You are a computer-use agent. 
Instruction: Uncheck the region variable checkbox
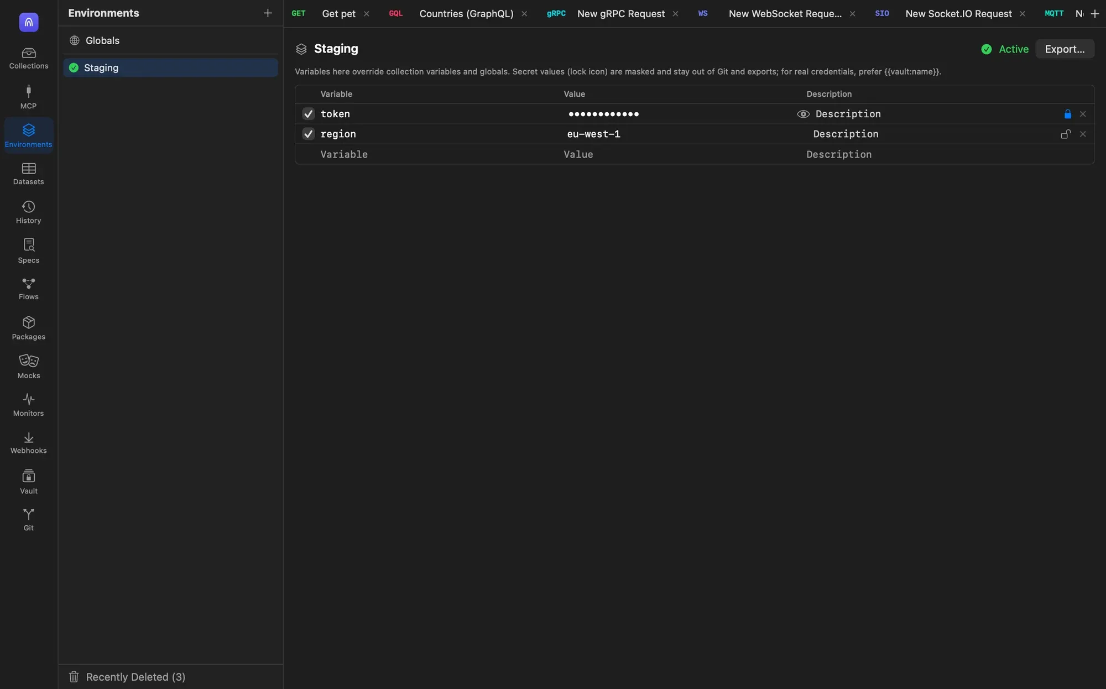click(309, 134)
